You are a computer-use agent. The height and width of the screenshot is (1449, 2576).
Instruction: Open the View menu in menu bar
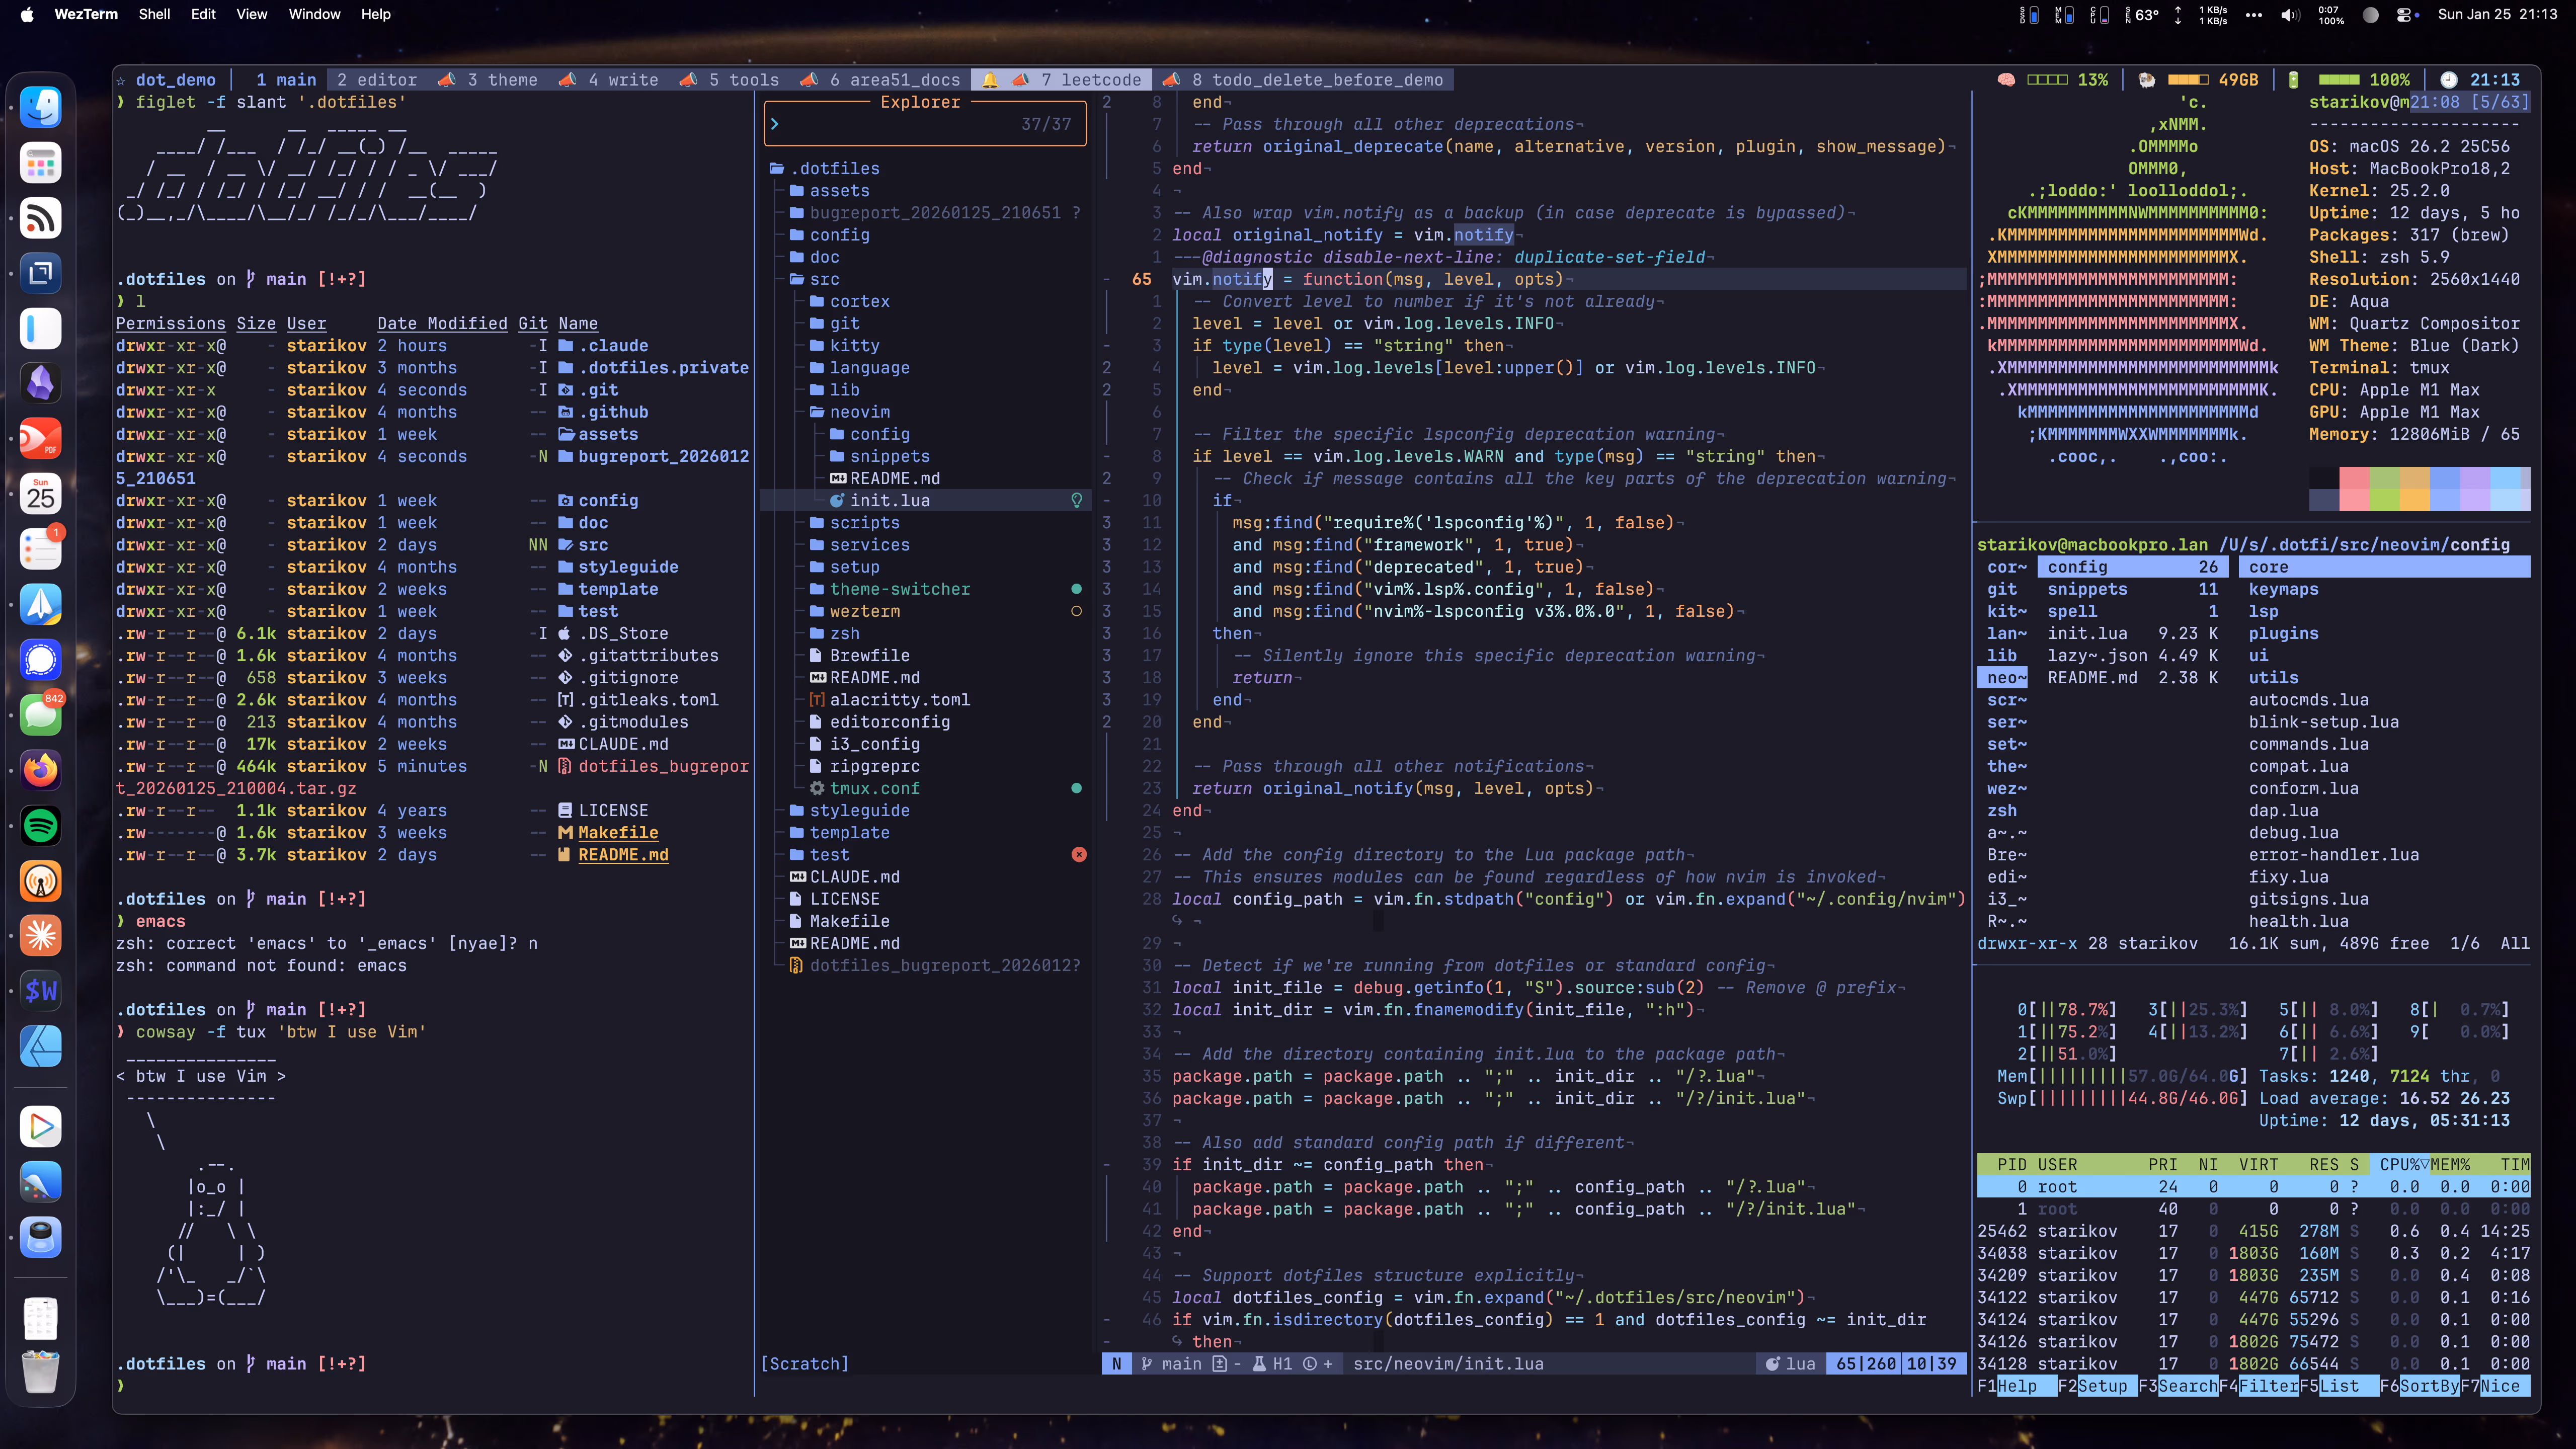click(251, 14)
